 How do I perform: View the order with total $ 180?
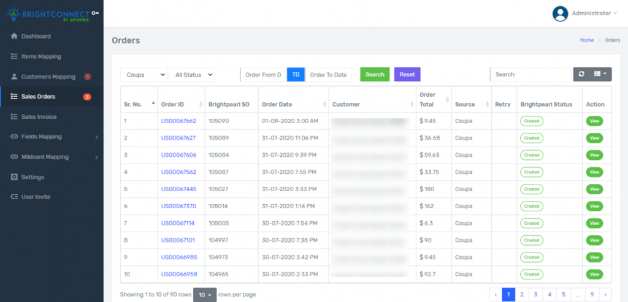pos(594,189)
